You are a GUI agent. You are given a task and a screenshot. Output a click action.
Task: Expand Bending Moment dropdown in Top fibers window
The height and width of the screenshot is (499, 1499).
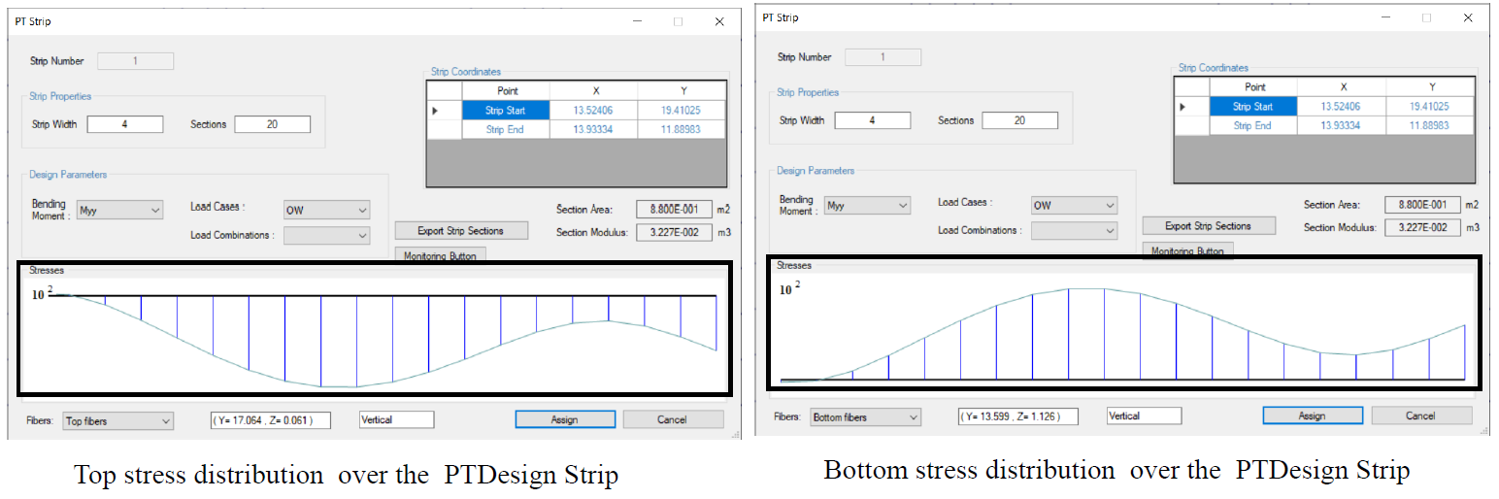pyautogui.click(x=120, y=210)
